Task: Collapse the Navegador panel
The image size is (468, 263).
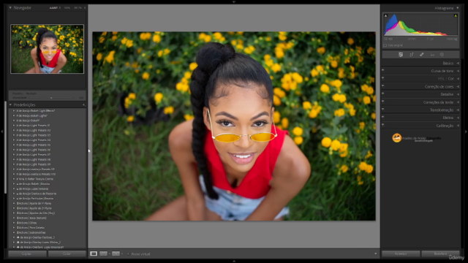Action: (10, 8)
